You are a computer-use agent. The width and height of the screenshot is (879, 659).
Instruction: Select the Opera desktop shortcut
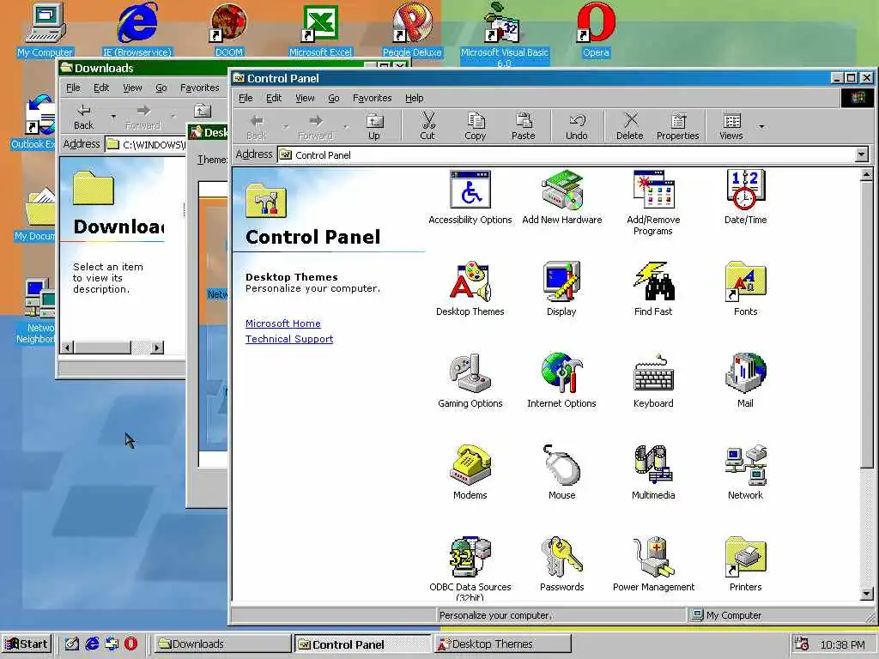click(596, 29)
